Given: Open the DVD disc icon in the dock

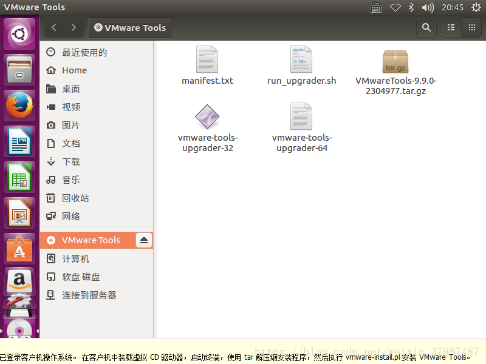Looking at the screenshot, I should pyautogui.click(x=19, y=328).
